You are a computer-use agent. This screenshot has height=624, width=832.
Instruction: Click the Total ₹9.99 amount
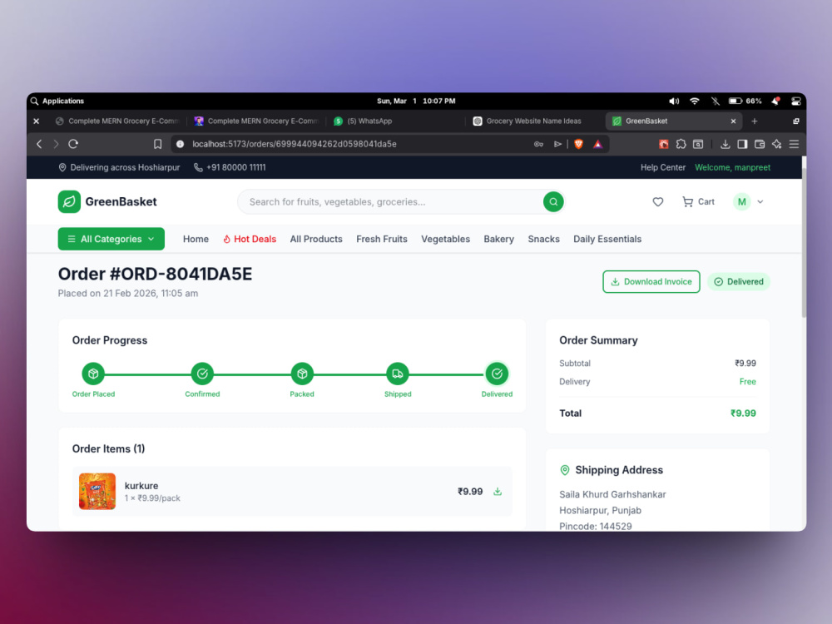pyautogui.click(x=743, y=414)
